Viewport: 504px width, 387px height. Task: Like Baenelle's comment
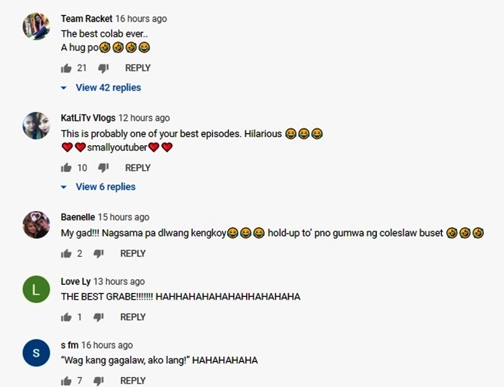coord(67,253)
